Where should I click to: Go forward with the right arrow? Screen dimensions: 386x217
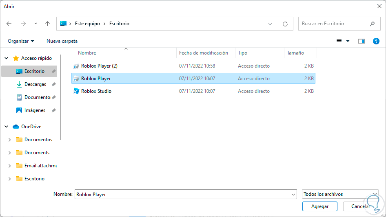click(x=23, y=24)
